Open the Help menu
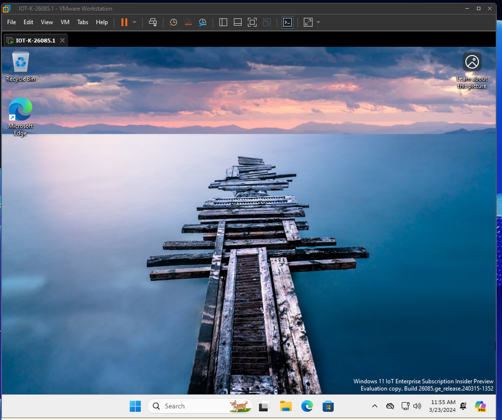The image size is (502, 420). coord(102,22)
